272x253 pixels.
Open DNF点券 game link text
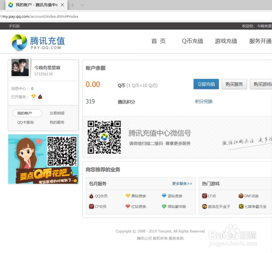pos(251,196)
